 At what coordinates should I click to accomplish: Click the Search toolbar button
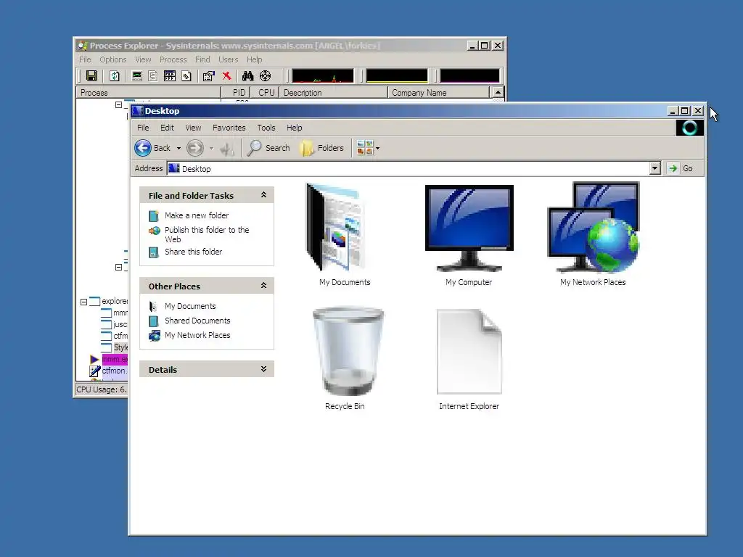(268, 148)
